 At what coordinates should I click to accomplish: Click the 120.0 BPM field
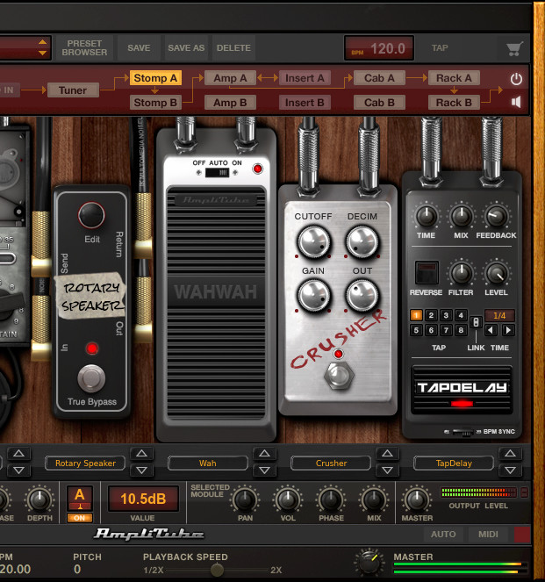click(379, 48)
